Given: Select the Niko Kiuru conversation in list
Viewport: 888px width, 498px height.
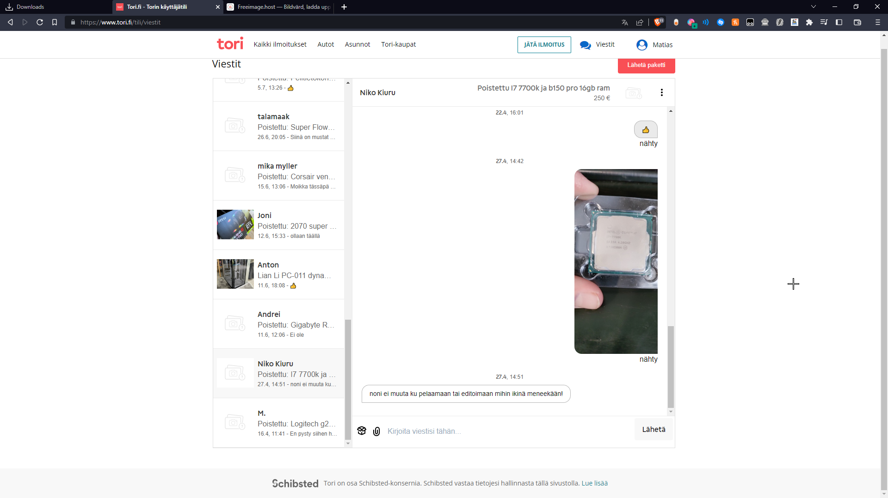Looking at the screenshot, I should [278, 373].
